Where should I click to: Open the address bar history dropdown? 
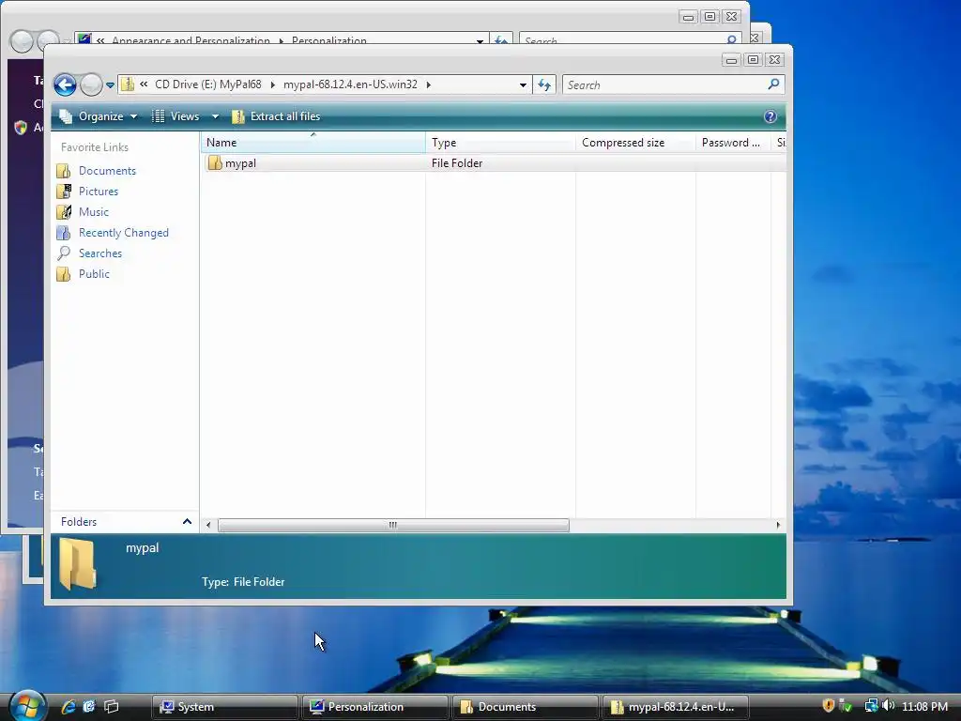click(523, 85)
